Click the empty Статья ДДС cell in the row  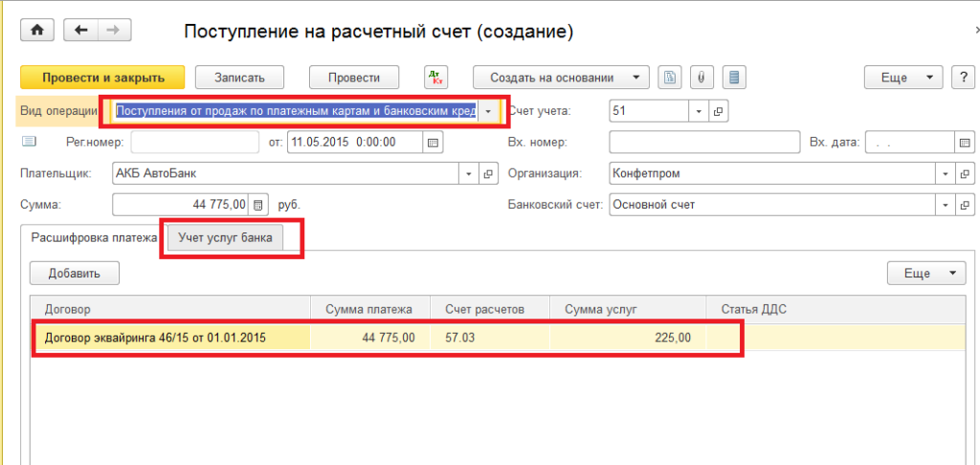835,338
